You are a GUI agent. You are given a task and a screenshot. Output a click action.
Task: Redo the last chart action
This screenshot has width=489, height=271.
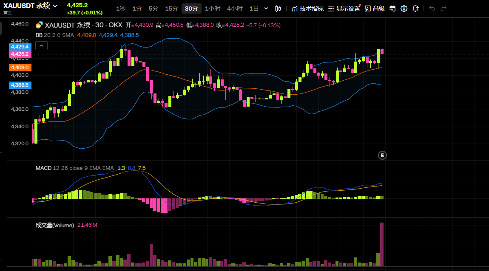tap(444, 9)
